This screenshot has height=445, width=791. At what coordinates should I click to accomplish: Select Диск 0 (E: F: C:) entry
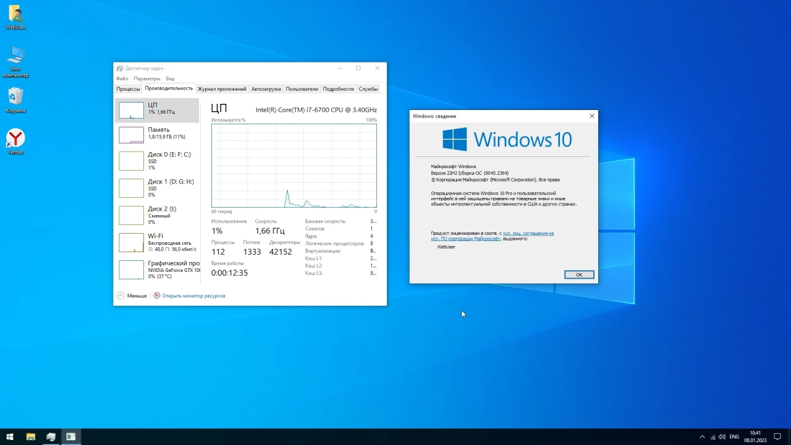coord(157,161)
